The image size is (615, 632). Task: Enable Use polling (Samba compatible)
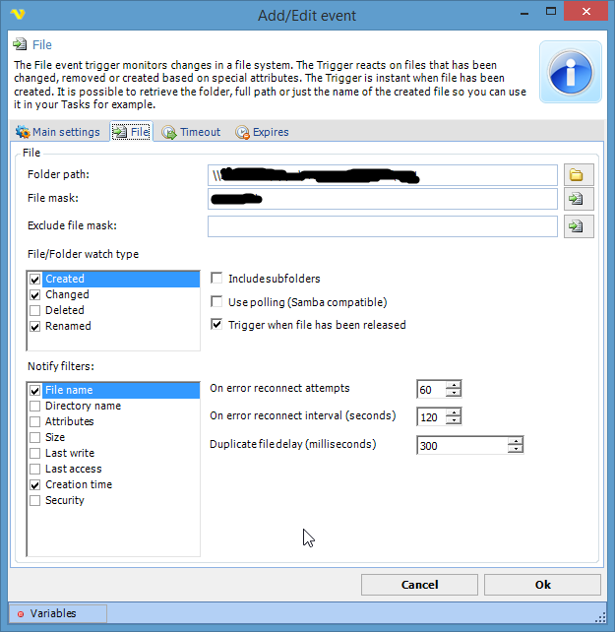point(217,302)
